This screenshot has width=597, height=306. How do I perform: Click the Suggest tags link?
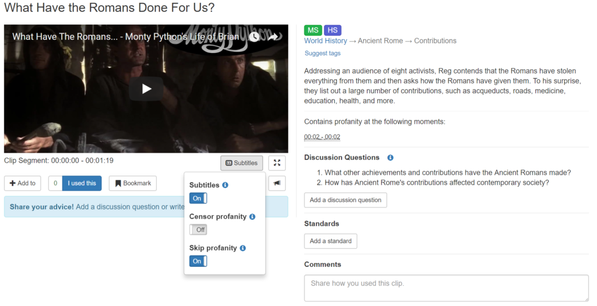322,53
